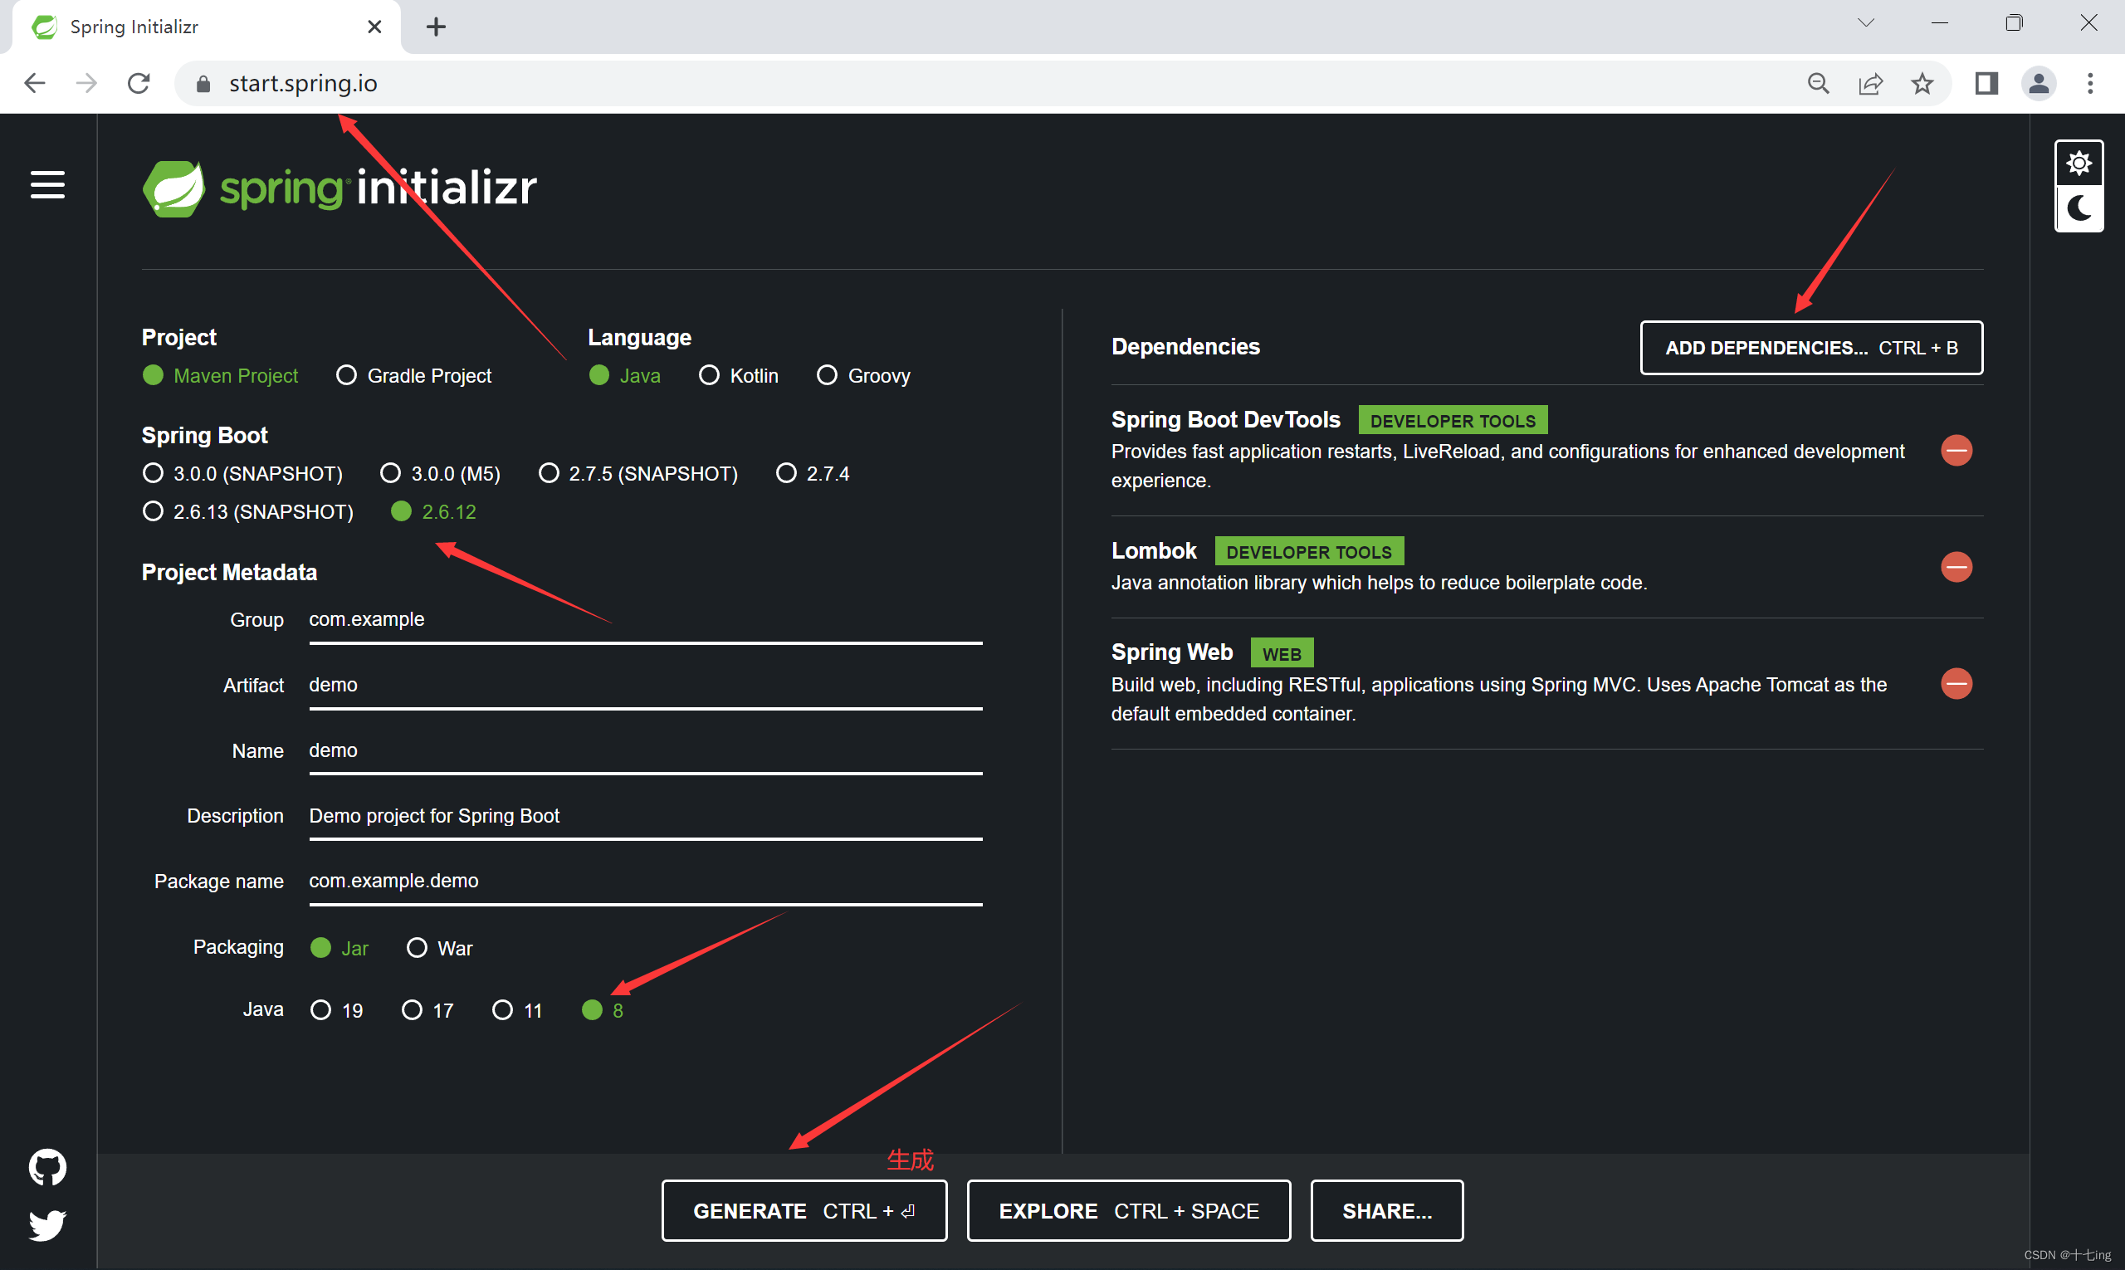
Task: Share this page icon
Action: 1870,83
